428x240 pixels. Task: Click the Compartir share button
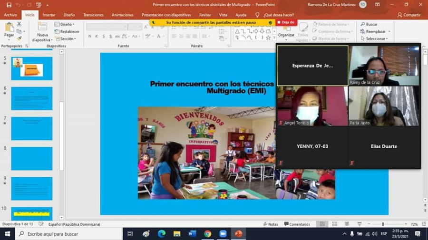pos(409,15)
